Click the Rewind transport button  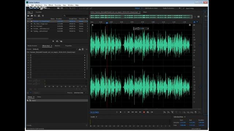pos(132,112)
